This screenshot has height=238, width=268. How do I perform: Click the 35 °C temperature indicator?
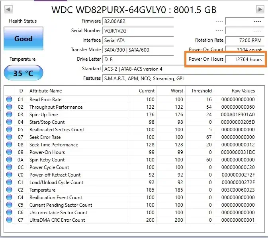[x=23, y=73]
